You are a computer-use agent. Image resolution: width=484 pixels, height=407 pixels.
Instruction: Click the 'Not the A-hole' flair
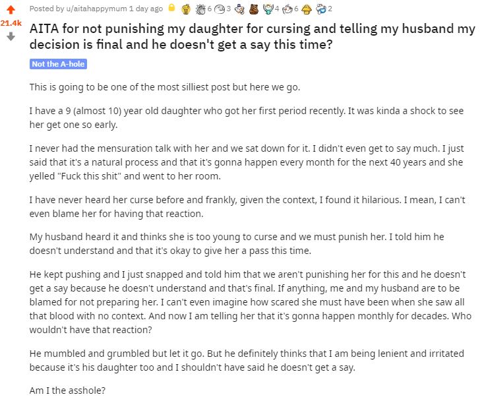(x=58, y=64)
